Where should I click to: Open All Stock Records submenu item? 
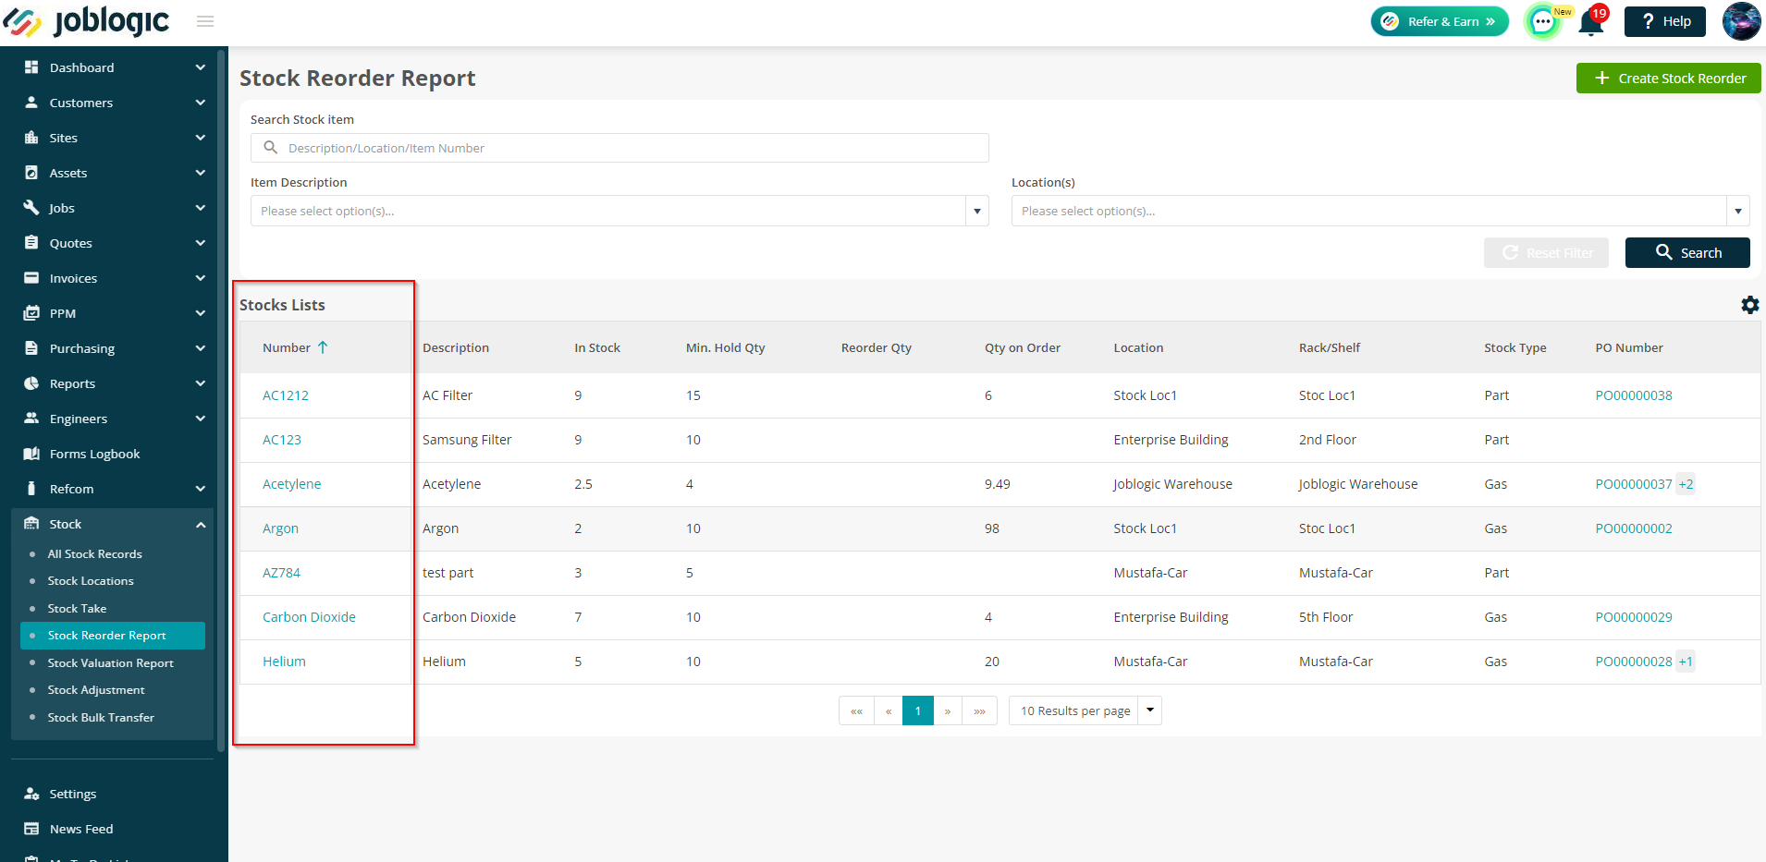click(95, 554)
